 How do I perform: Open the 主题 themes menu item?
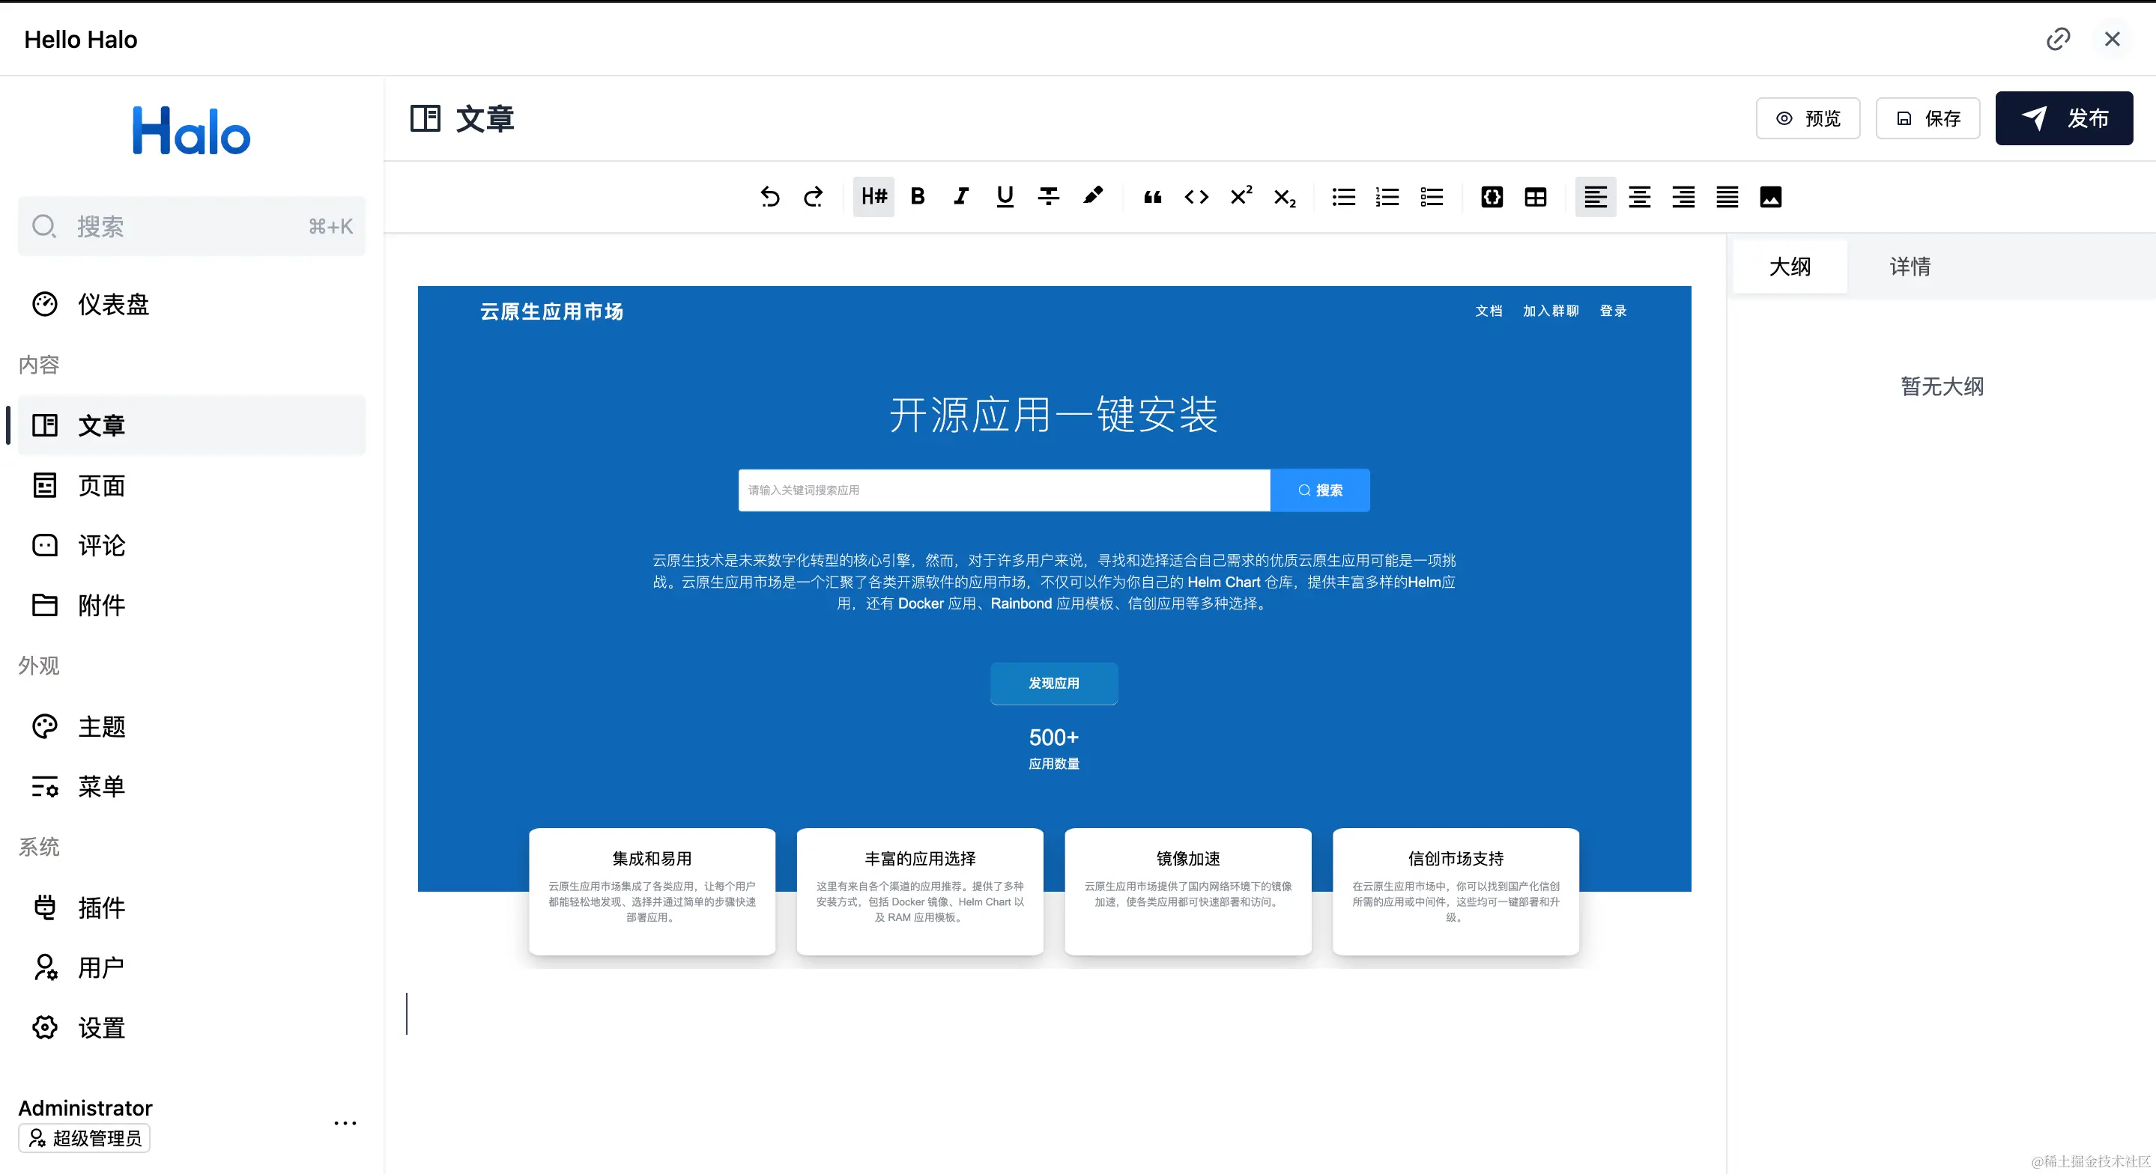[x=192, y=726]
